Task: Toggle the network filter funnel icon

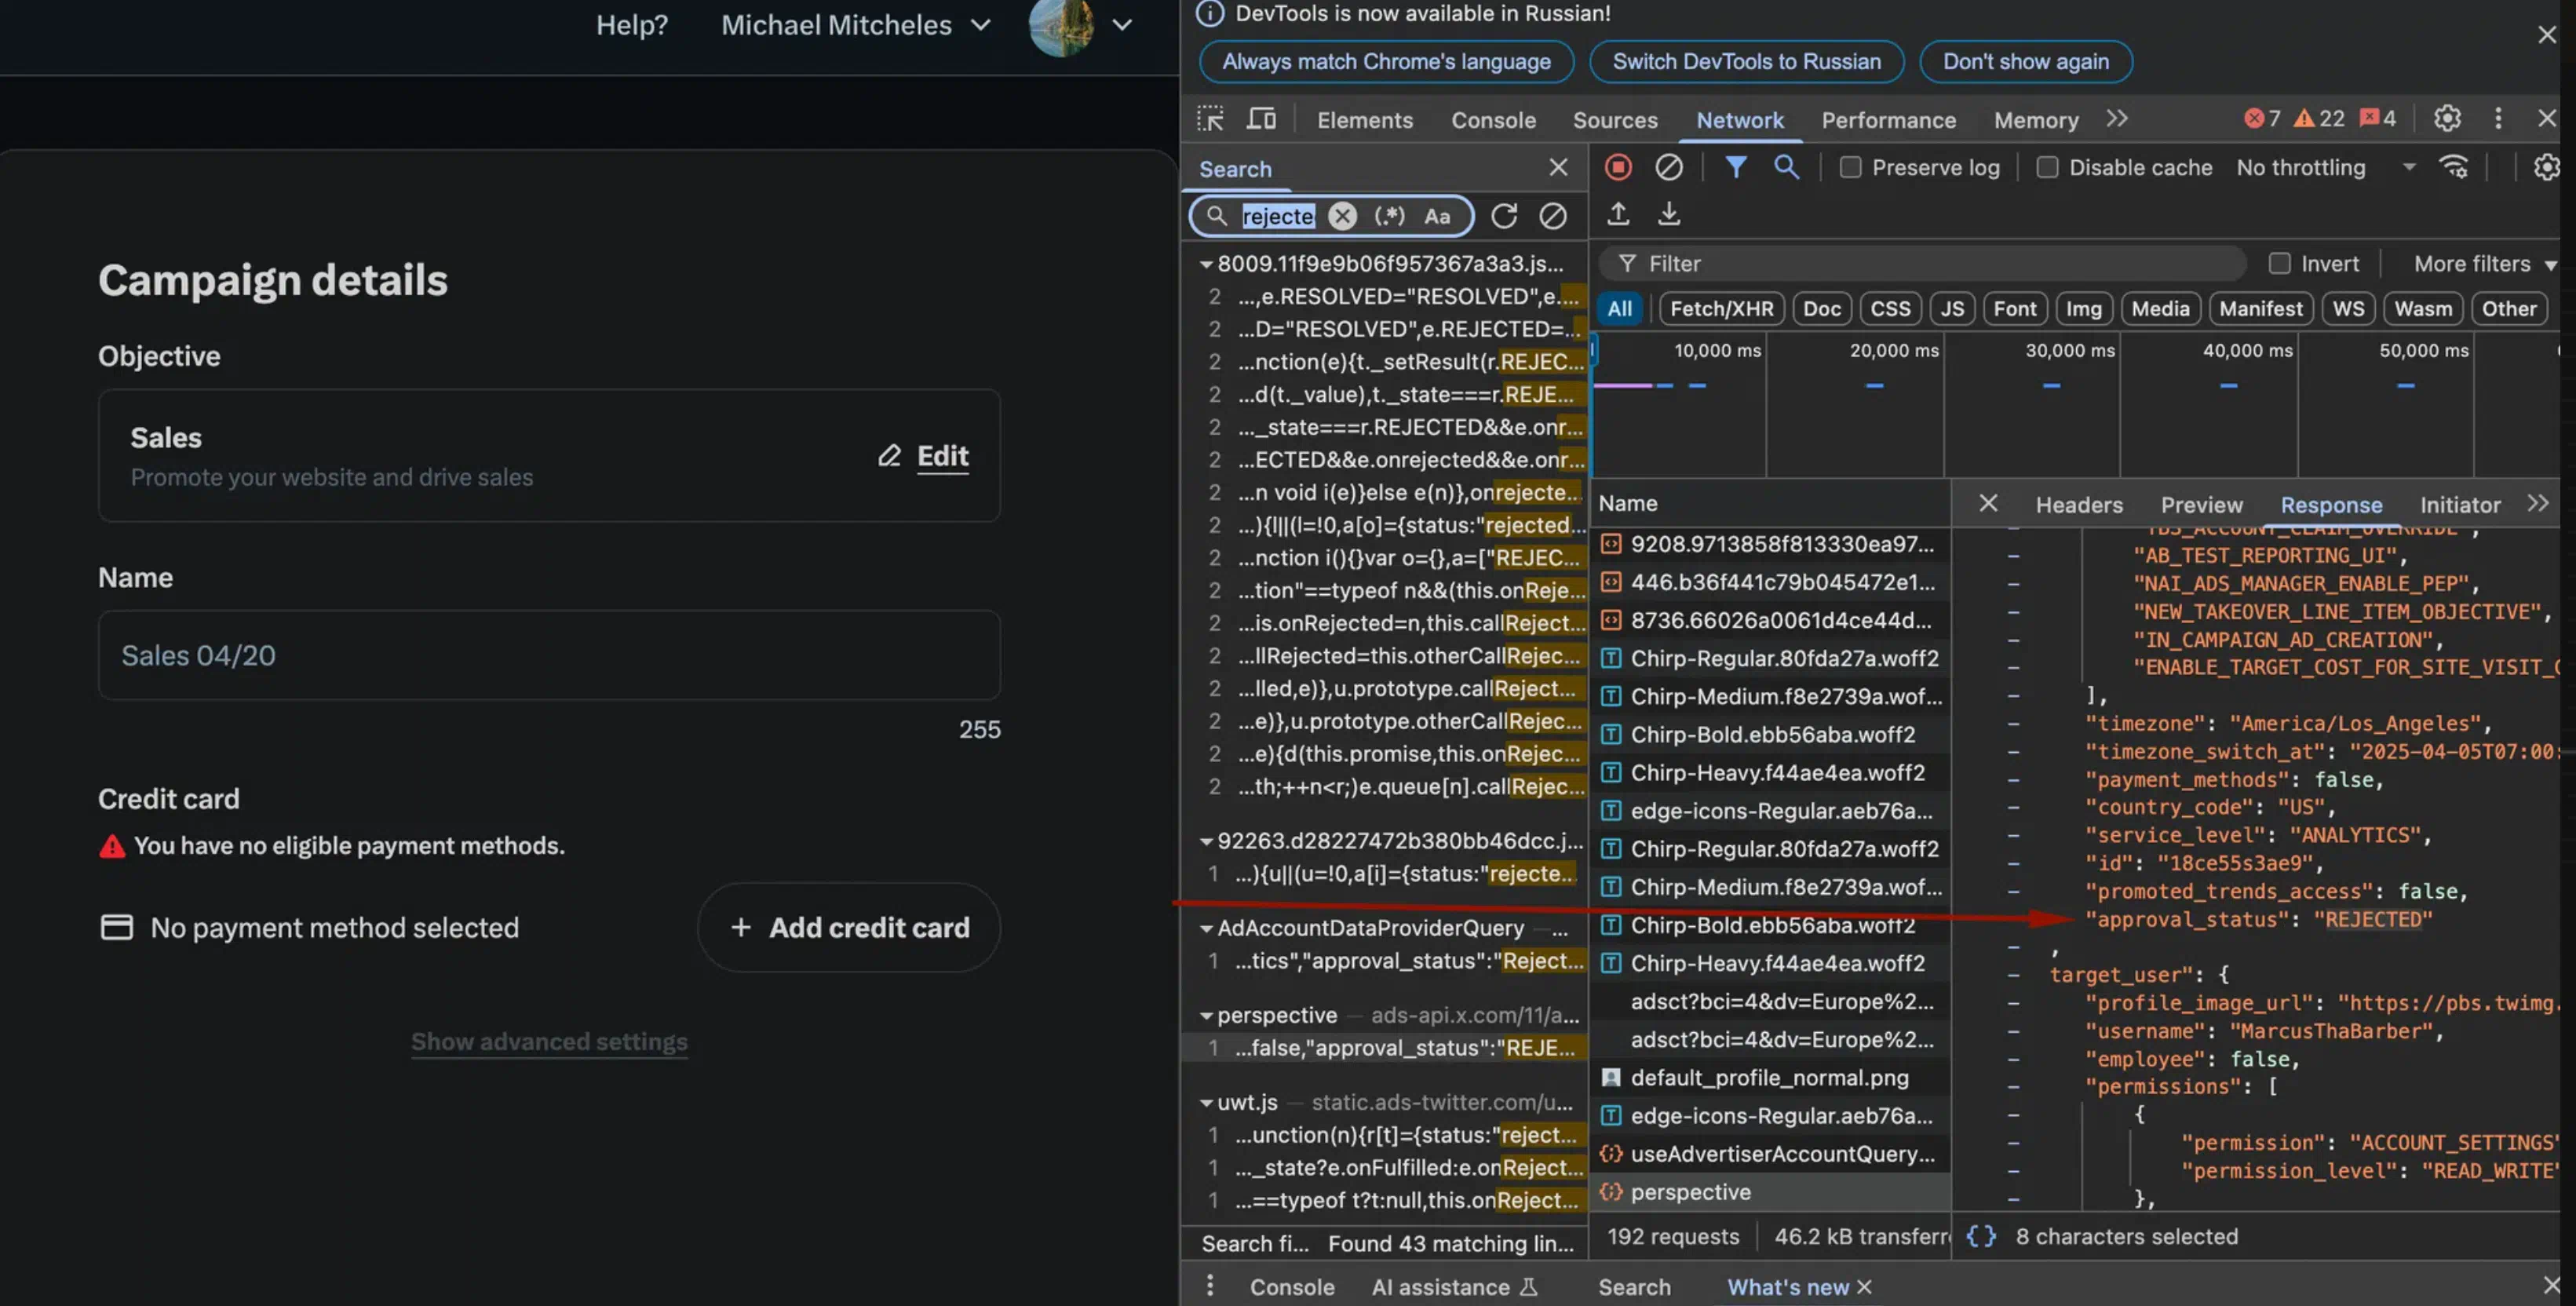Action: pyautogui.click(x=1736, y=167)
